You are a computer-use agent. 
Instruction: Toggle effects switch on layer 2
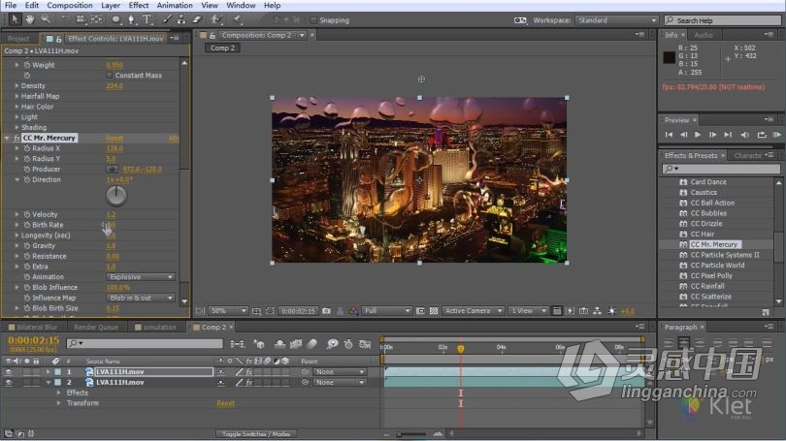coord(248,382)
